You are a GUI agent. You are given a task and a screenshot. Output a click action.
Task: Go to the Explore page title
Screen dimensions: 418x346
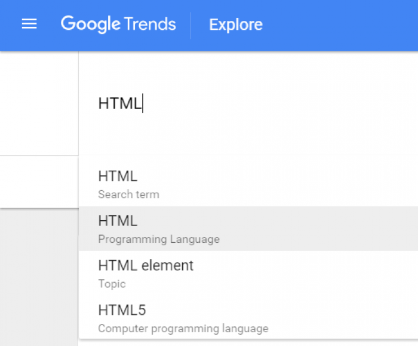(x=236, y=25)
